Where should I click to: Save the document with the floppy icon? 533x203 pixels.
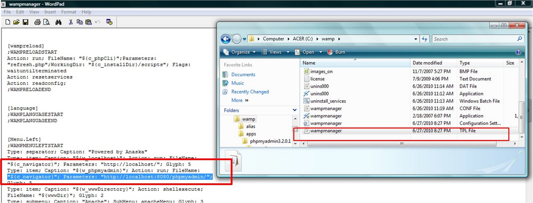click(26, 22)
